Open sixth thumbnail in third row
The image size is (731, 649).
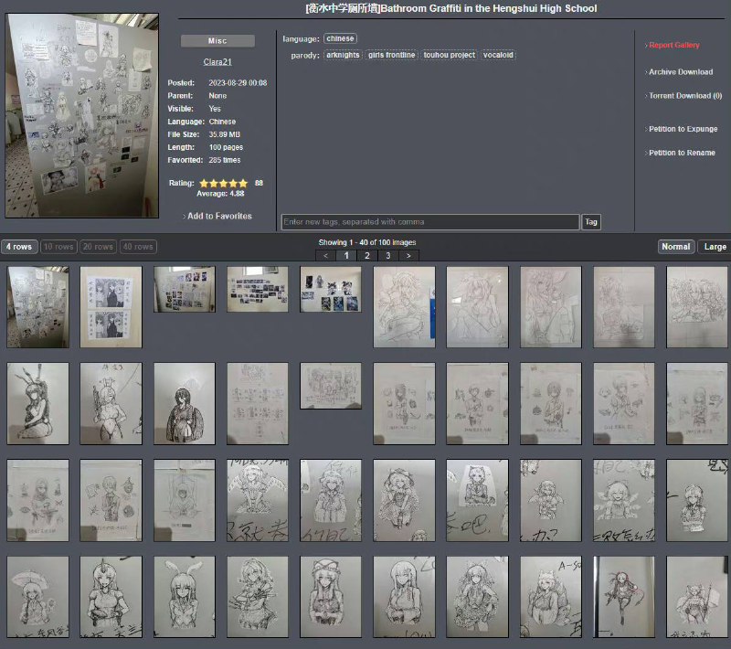404,500
